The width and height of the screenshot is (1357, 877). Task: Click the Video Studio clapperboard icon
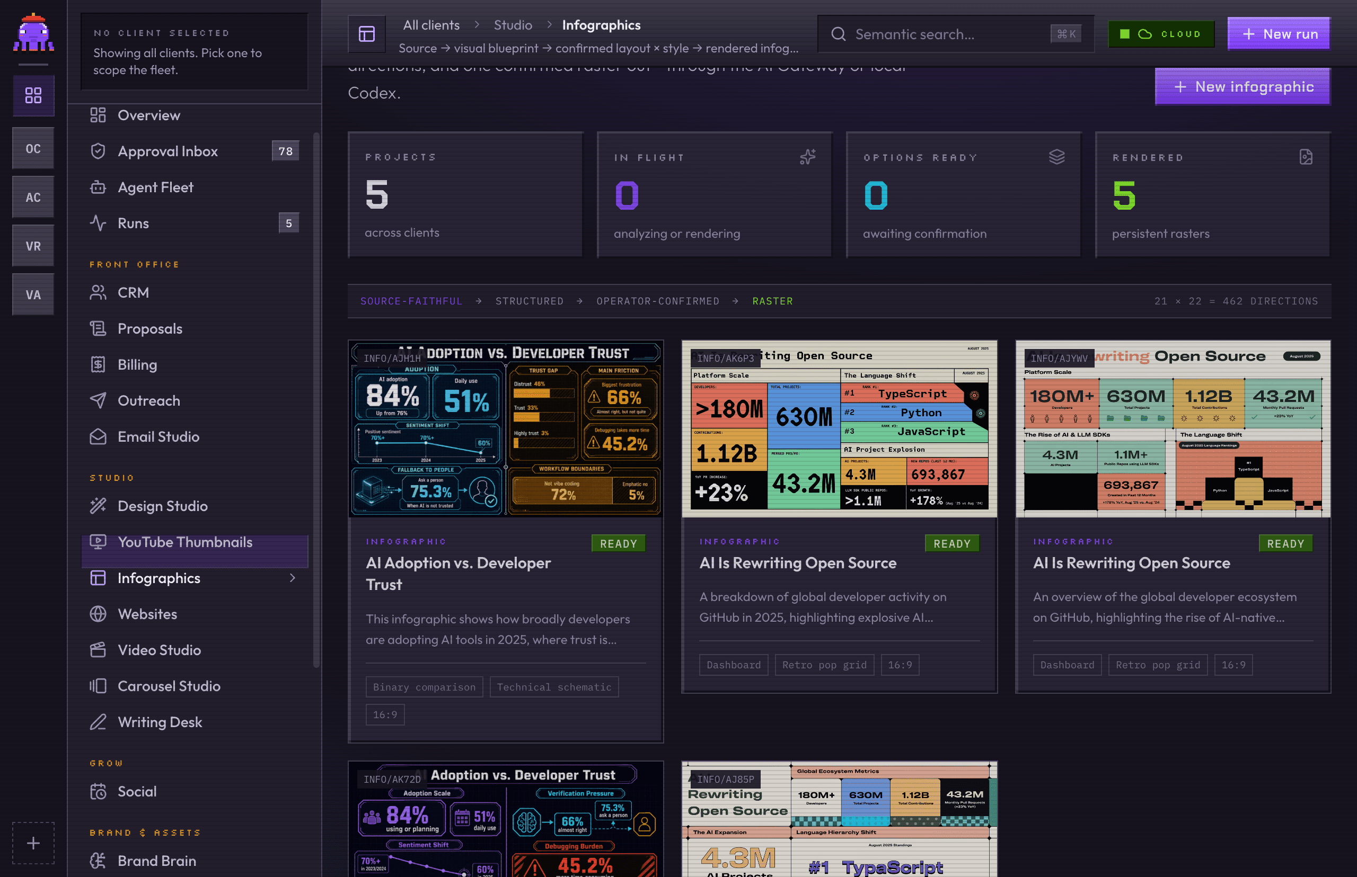pos(98,650)
